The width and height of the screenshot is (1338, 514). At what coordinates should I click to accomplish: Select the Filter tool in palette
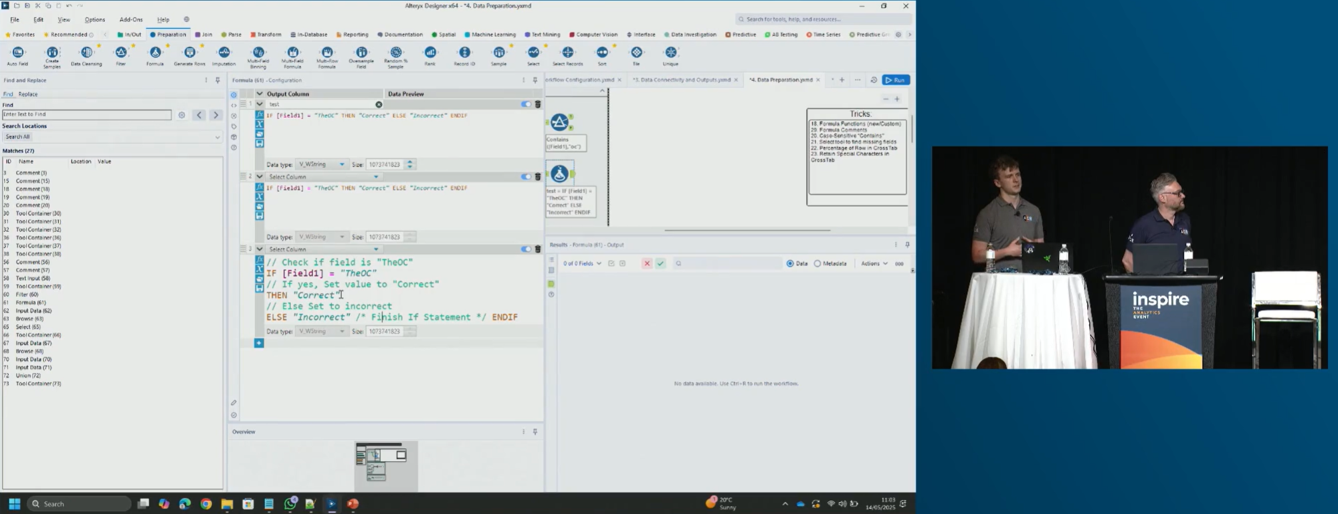(121, 56)
